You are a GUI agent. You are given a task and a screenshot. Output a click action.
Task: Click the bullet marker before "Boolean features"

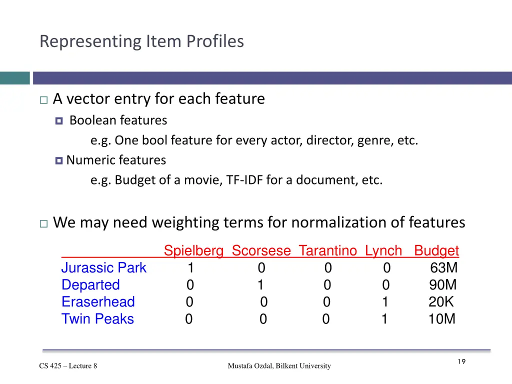(x=59, y=121)
